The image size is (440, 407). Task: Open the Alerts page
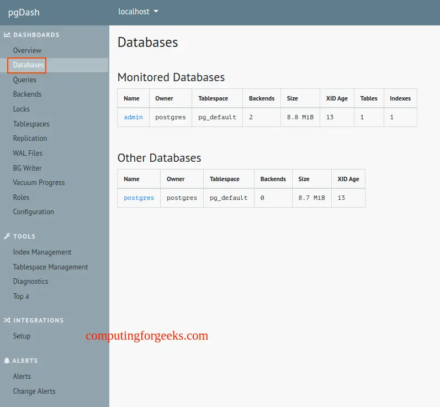click(x=22, y=377)
